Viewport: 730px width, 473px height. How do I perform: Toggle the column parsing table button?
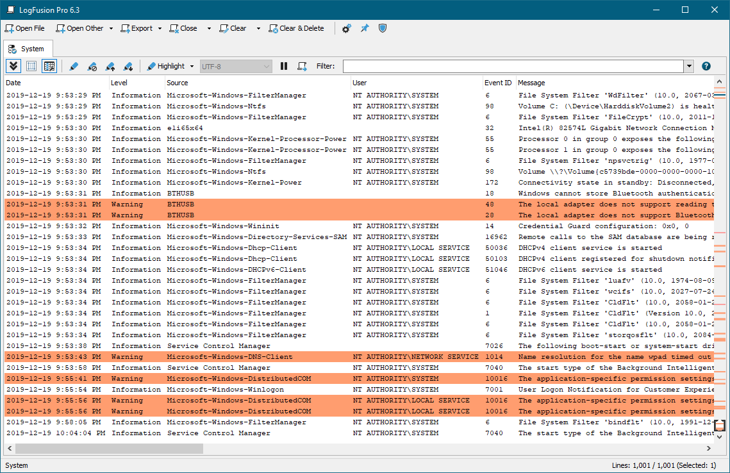(x=49, y=66)
